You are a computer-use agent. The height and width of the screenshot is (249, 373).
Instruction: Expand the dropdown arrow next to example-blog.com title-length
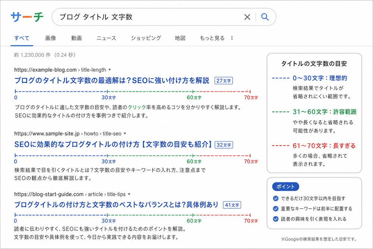(110, 70)
